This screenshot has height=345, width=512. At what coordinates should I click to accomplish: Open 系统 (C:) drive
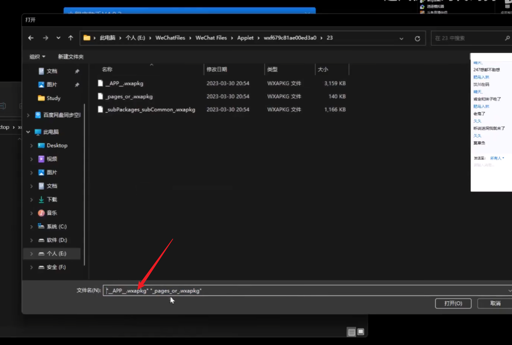click(x=56, y=226)
